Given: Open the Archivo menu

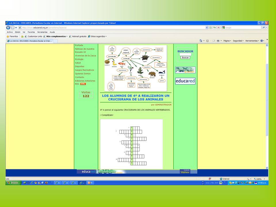Looking at the screenshot, I should pyautogui.click(x=10, y=32).
